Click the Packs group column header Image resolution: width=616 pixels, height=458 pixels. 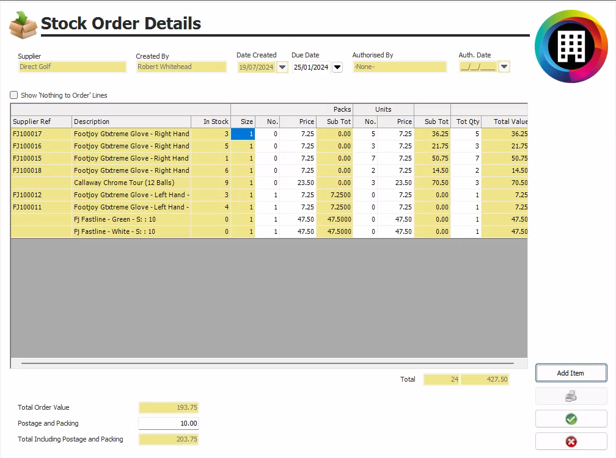[x=292, y=109]
